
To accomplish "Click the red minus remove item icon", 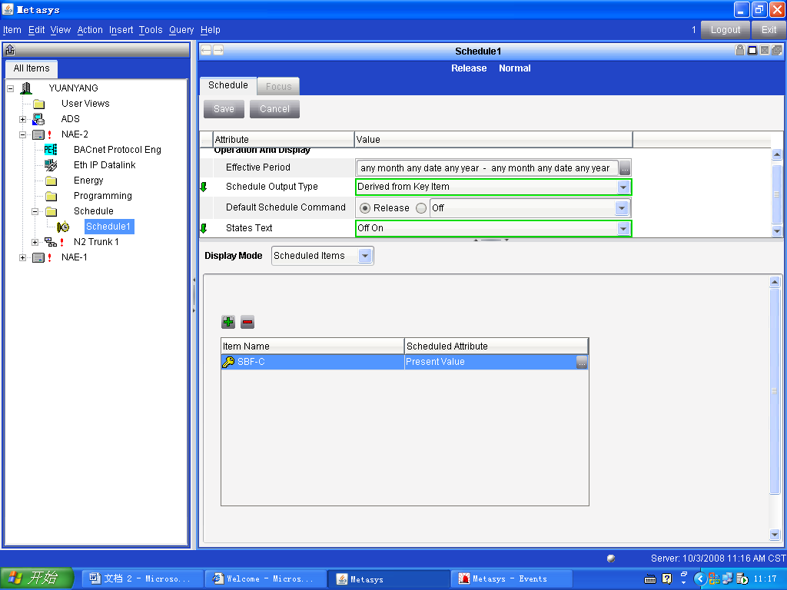I will pyautogui.click(x=247, y=322).
